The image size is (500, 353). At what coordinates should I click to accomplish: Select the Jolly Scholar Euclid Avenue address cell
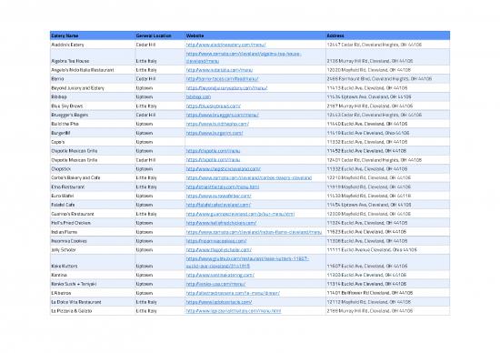(388, 250)
